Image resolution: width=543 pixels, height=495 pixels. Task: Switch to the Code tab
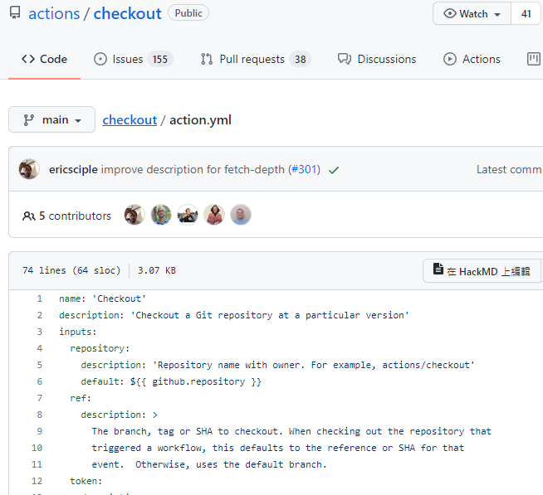pyautogui.click(x=44, y=59)
